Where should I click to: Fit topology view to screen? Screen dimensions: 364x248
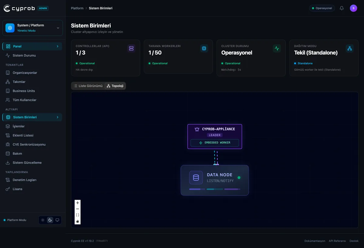(x=78, y=215)
